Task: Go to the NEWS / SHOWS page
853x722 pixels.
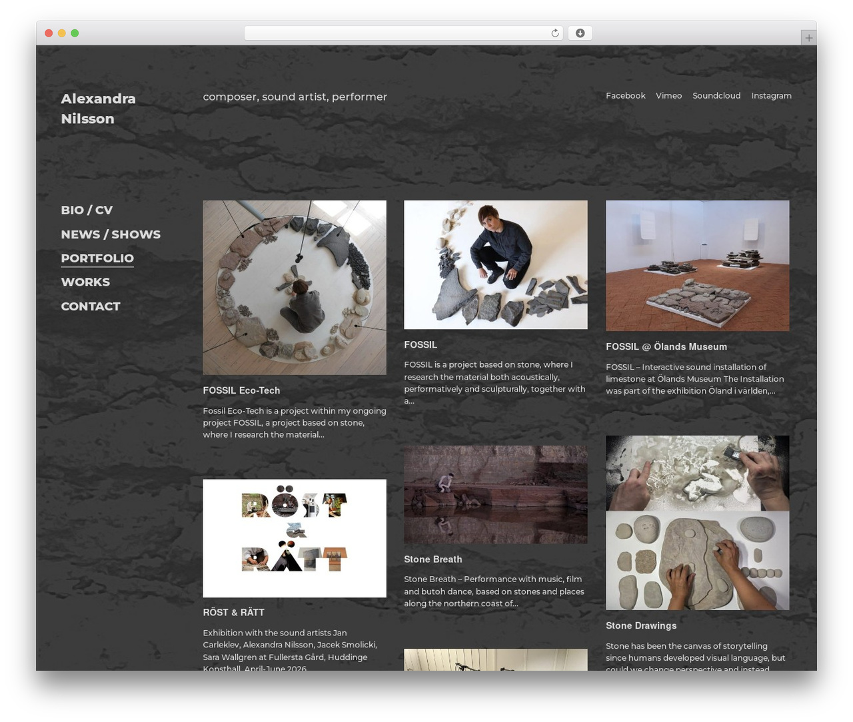Action: click(x=111, y=234)
